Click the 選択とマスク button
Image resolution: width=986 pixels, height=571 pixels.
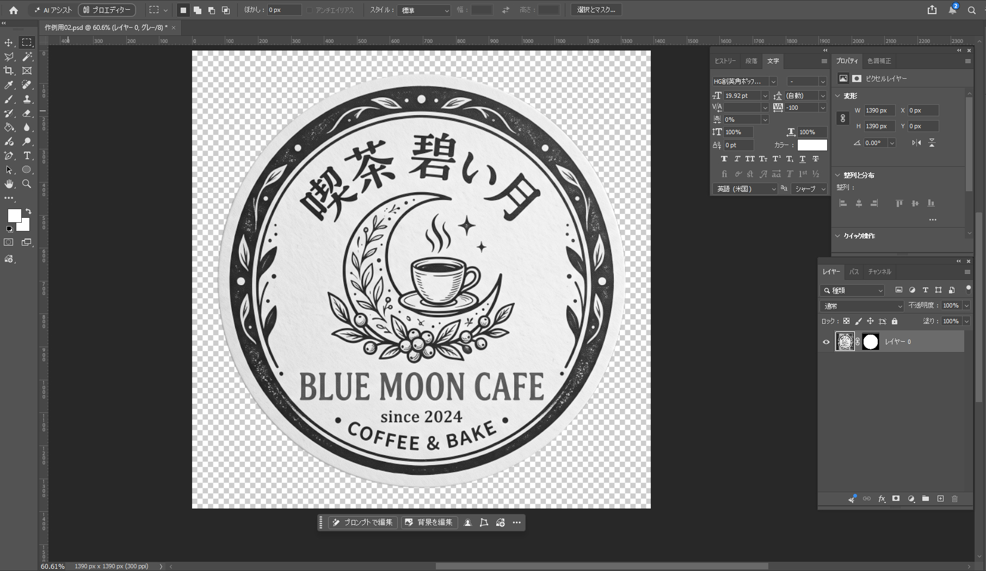596,10
